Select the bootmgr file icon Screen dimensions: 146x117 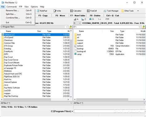[x=75, y=49]
